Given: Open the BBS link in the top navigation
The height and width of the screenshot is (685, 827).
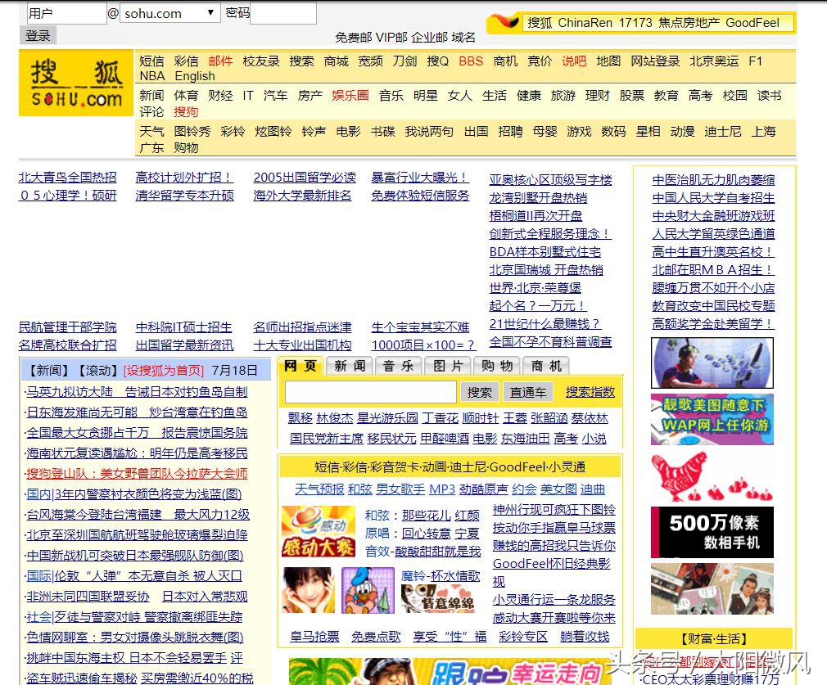Looking at the screenshot, I should (x=470, y=61).
